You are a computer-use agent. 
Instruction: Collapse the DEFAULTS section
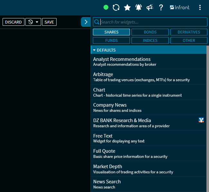coord(95,50)
